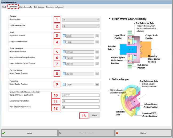This screenshot has width=173, height=138.
Task: Click the Contact Stiffness Coefficient field
Action: [x=81, y=95]
